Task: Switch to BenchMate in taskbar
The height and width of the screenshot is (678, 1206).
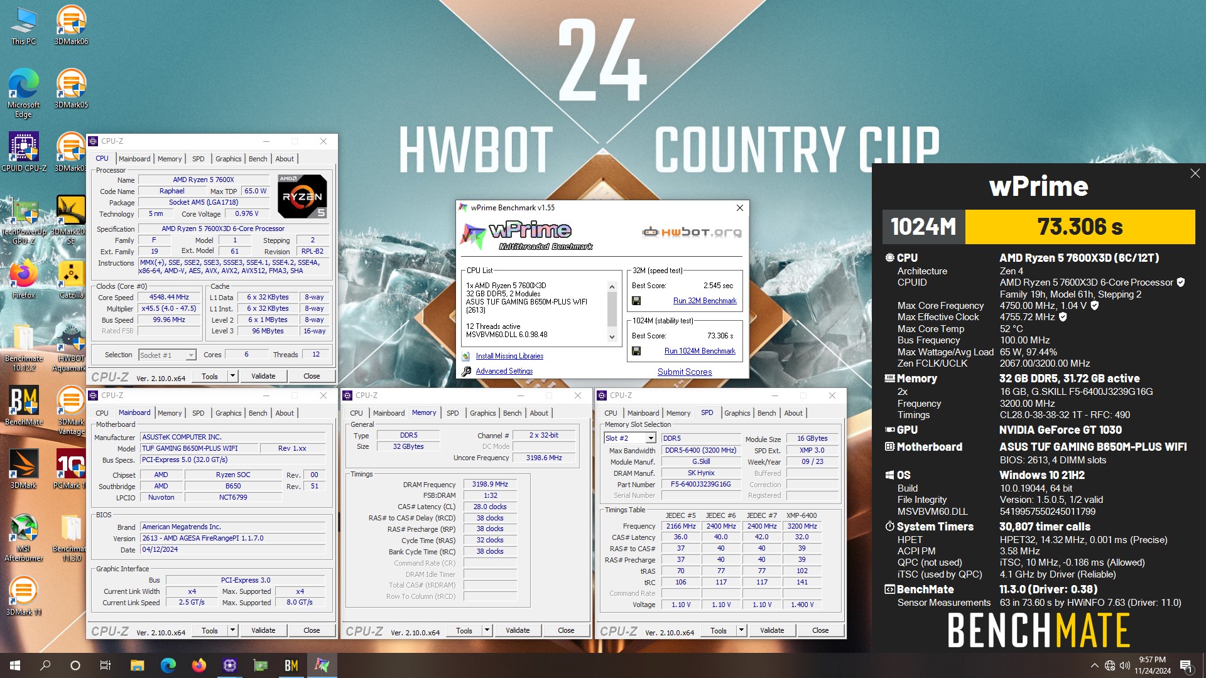Action: pos(291,665)
